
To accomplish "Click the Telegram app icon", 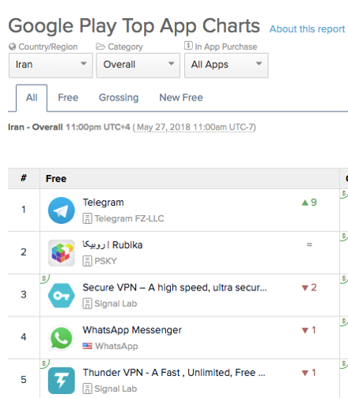I will tap(62, 210).
